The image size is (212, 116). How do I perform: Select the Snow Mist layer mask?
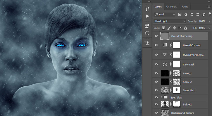(x=177, y=90)
